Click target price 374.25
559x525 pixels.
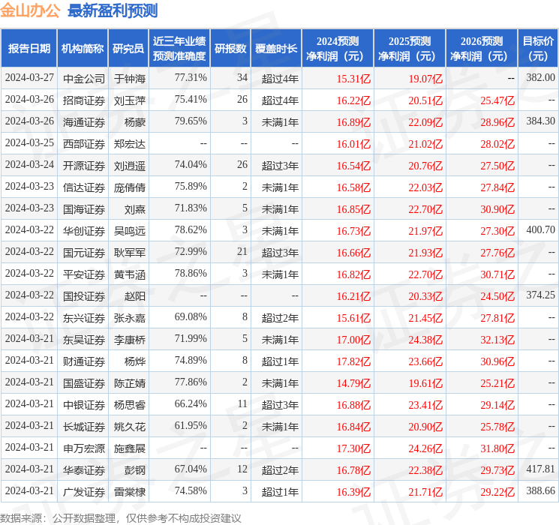pos(540,295)
